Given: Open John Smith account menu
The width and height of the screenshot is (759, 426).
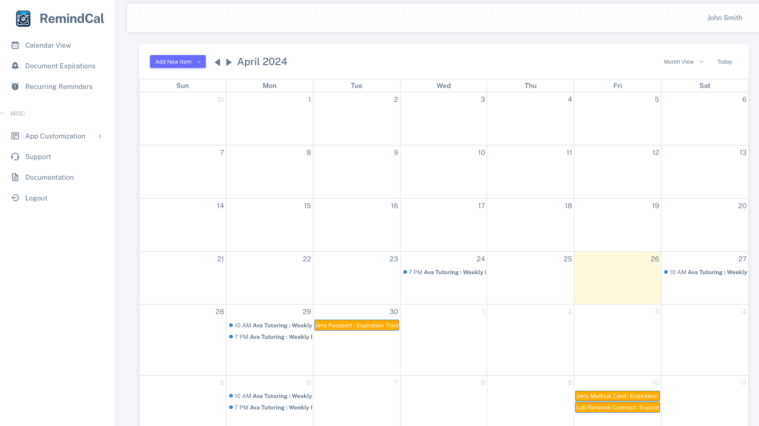Looking at the screenshot, I should (725, 17).
